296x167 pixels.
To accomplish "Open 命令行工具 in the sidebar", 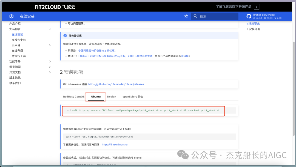I will click(19, 56).
